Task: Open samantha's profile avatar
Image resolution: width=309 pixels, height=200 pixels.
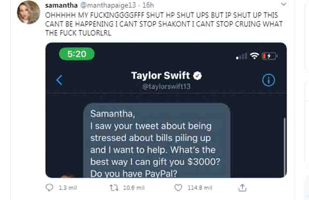Action: click(29, 12)
